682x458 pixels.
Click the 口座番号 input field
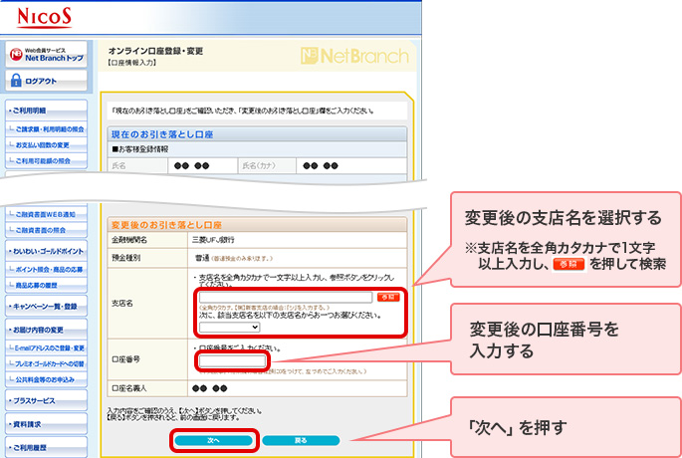[232, 361]
